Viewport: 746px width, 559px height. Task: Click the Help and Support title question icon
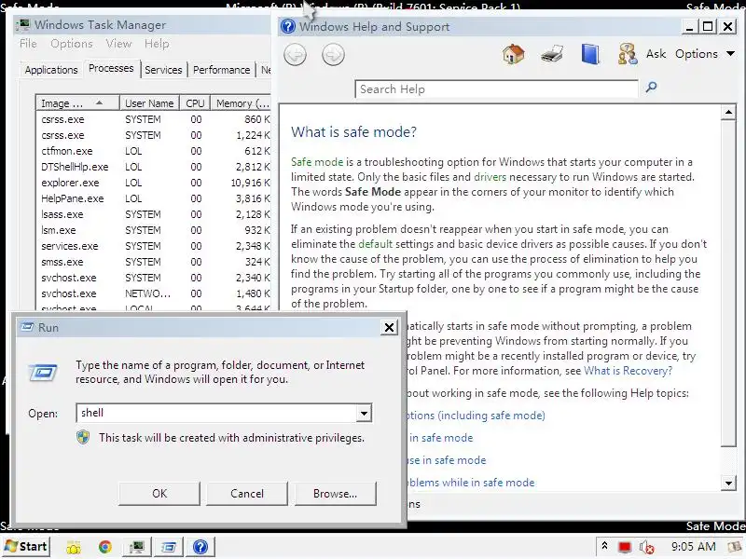click(288, 26)
